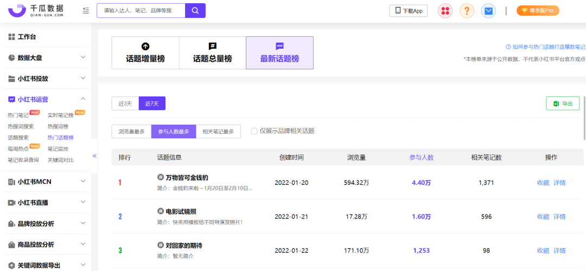586x271 pixels.
Task: Switch to 话题增量榜 tab
Action: [145, 53]
